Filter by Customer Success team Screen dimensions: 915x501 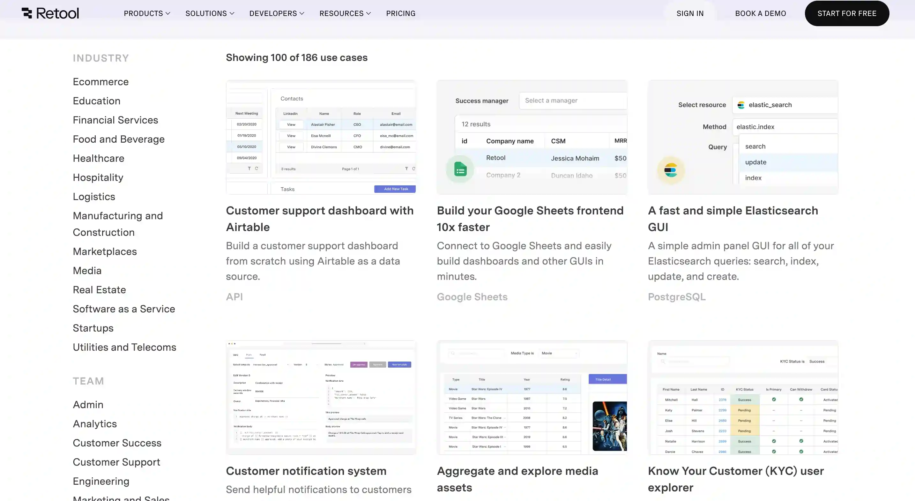coord(117,443)
